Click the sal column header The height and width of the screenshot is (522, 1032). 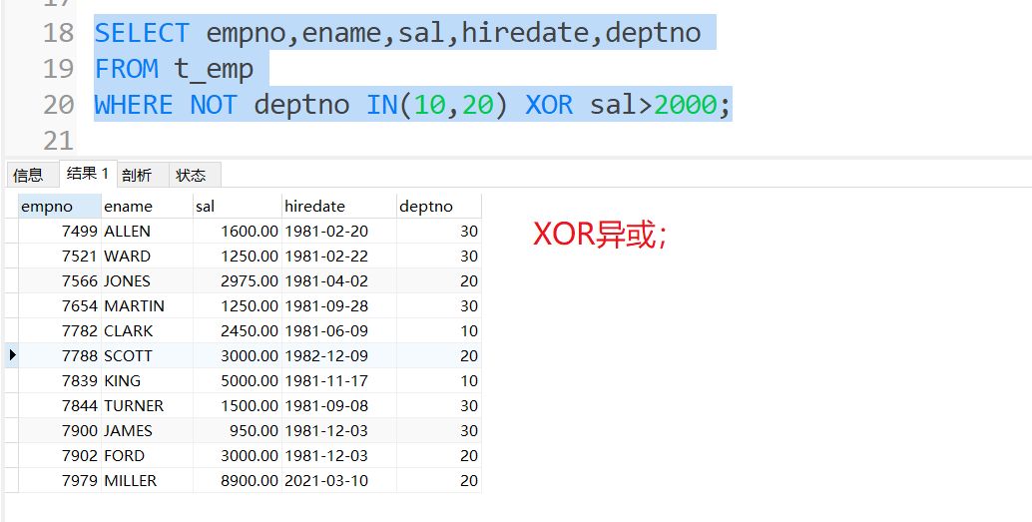coord(238,206)
